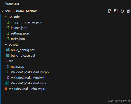Click the icon beside VsCodeQMakeMinGw.pro
This screenshot has height=104, width=131.
pos(6,89)
